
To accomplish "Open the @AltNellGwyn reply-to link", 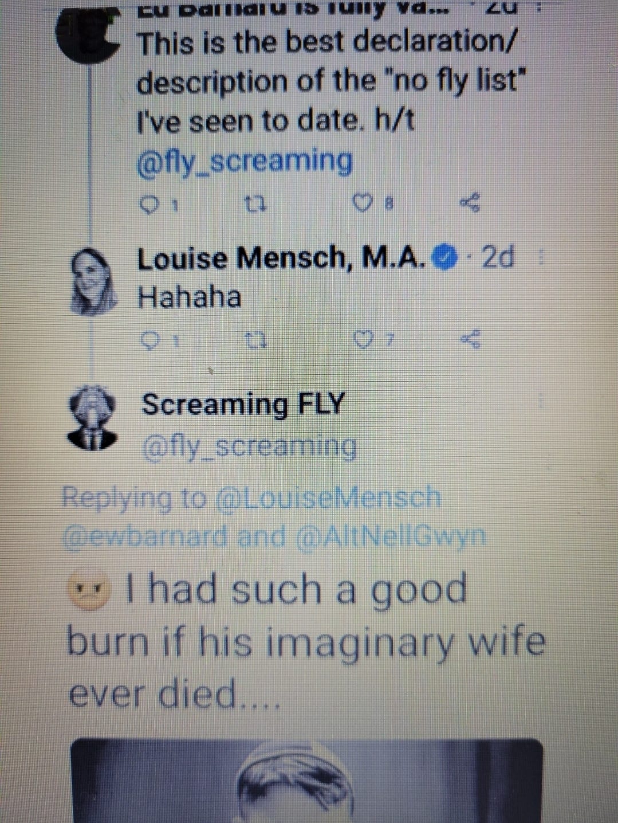I will tap(391, 537).
